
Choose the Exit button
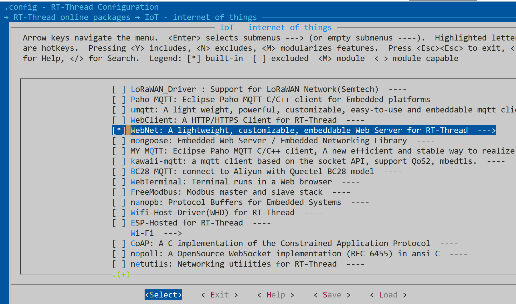220,295
